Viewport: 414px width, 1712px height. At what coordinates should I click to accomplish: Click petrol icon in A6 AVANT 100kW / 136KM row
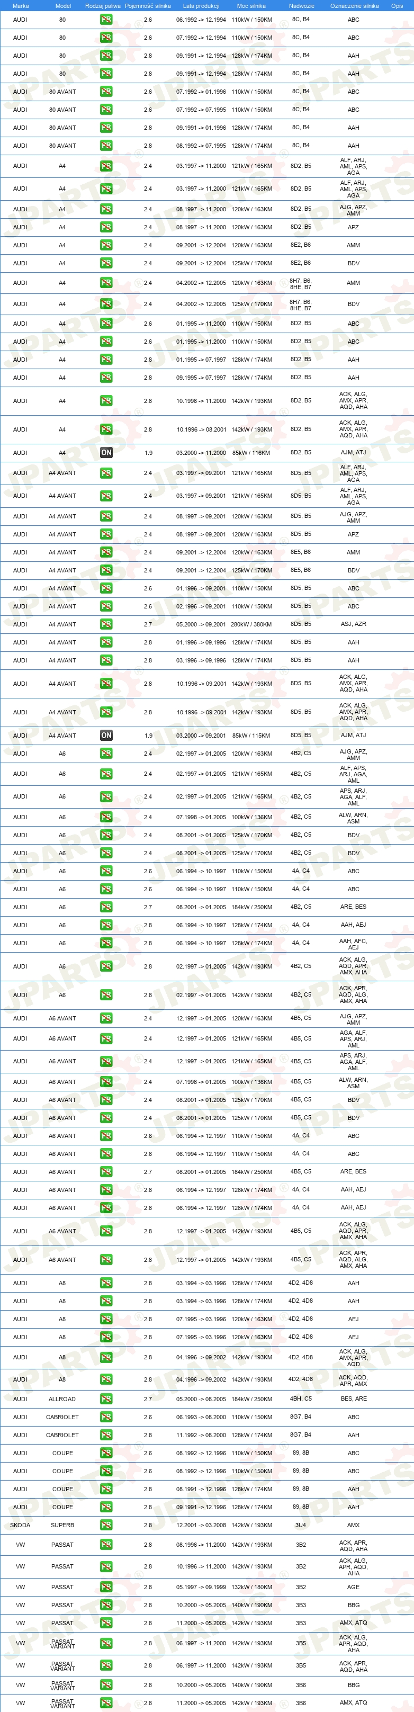106,1082
